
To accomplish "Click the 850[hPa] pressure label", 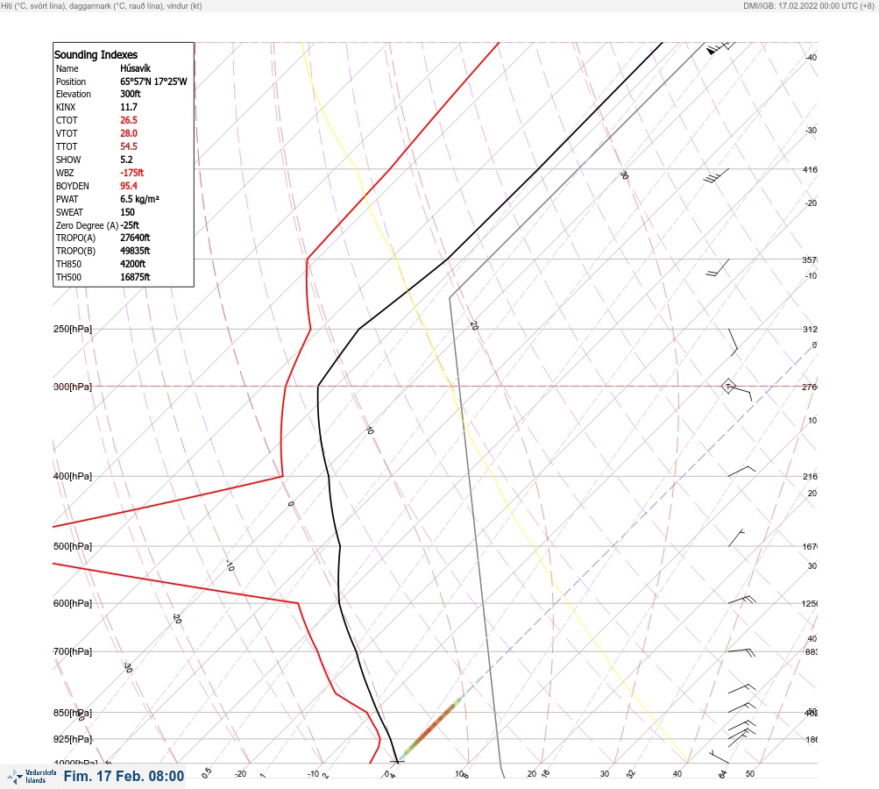I will pos(73,714).
